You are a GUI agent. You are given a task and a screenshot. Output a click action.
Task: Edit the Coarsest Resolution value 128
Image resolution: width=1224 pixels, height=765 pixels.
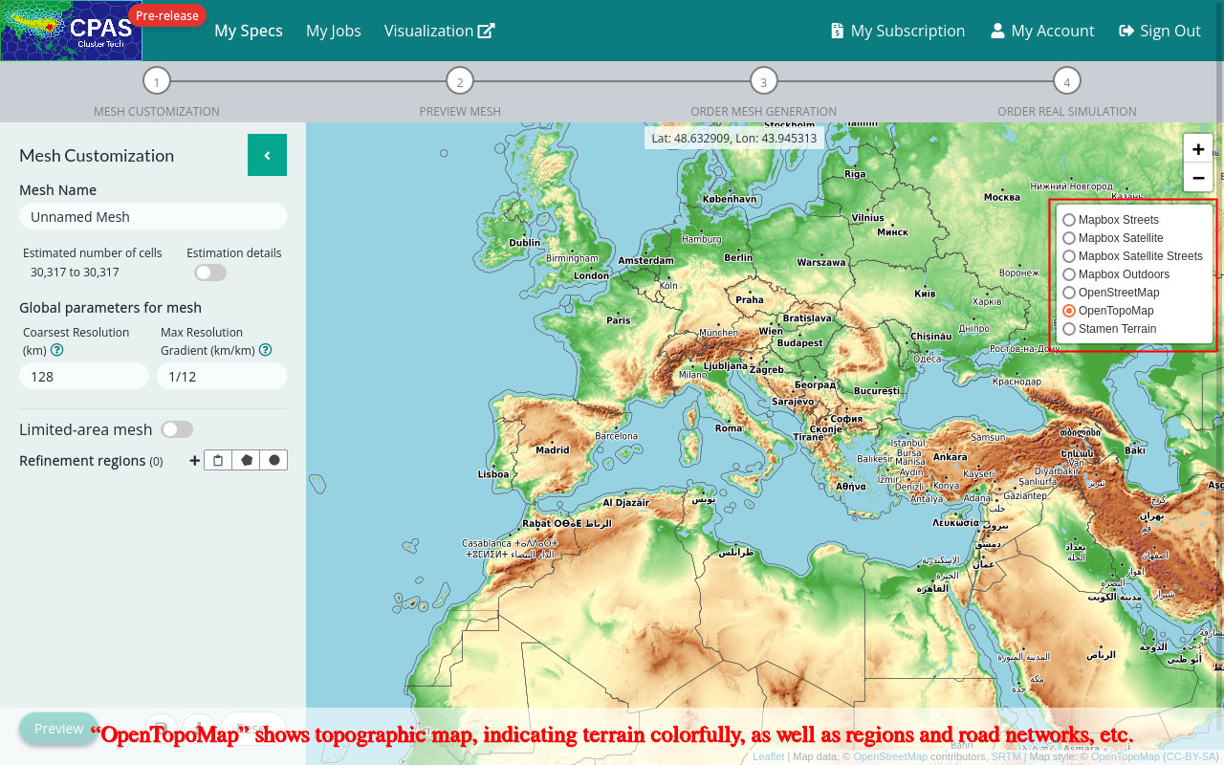[x=84, y=376]
